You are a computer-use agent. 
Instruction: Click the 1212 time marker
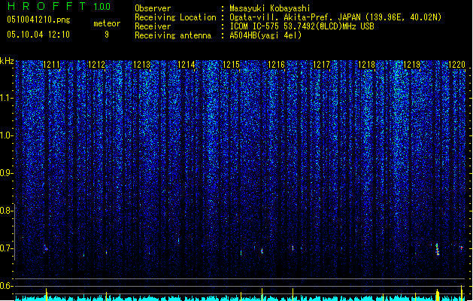pyautogui.click(x=96, y=64)
